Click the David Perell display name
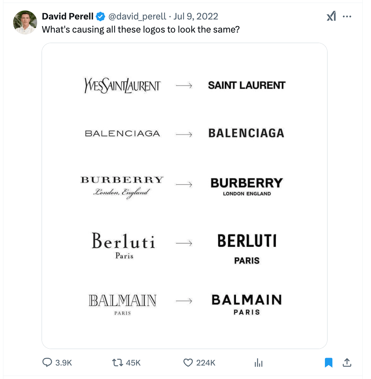Viewport: 371px width, 379px height. click(x=67, y=16)
